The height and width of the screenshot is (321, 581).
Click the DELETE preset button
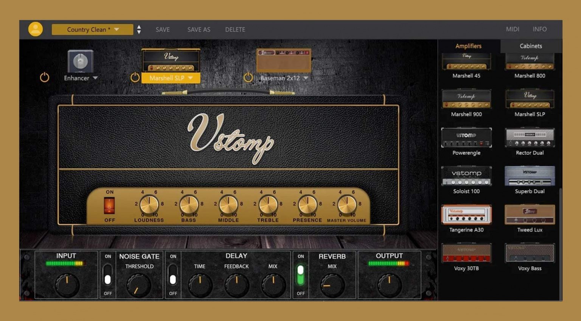235,29
